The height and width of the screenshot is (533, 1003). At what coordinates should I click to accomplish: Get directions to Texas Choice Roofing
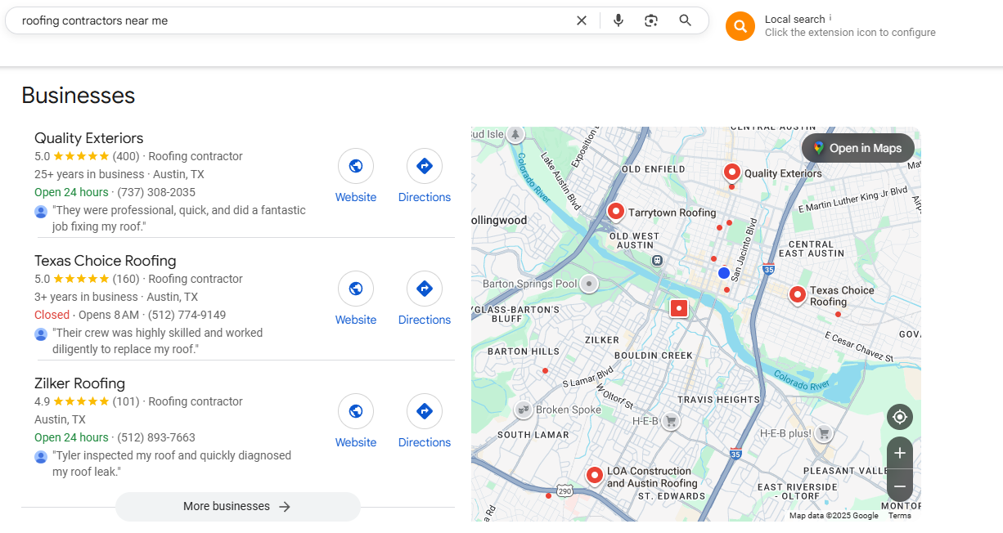424,289
